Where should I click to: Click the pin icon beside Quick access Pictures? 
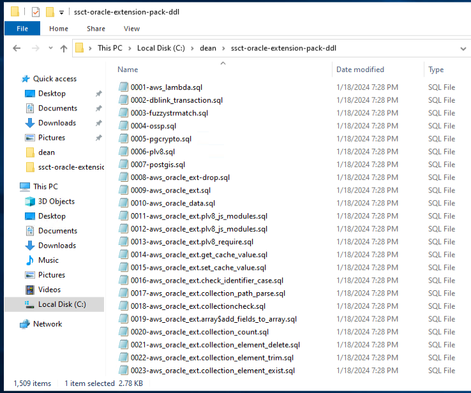(x=98, y=138)
